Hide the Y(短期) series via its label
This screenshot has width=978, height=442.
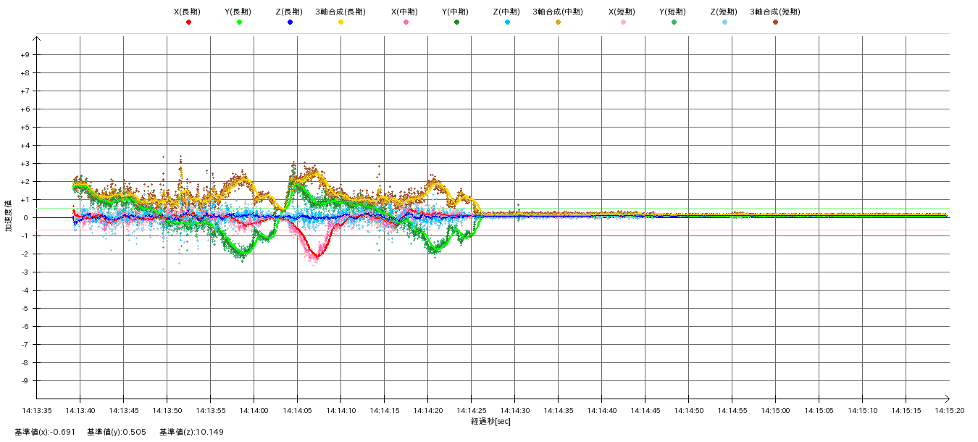tap(673, 12)
